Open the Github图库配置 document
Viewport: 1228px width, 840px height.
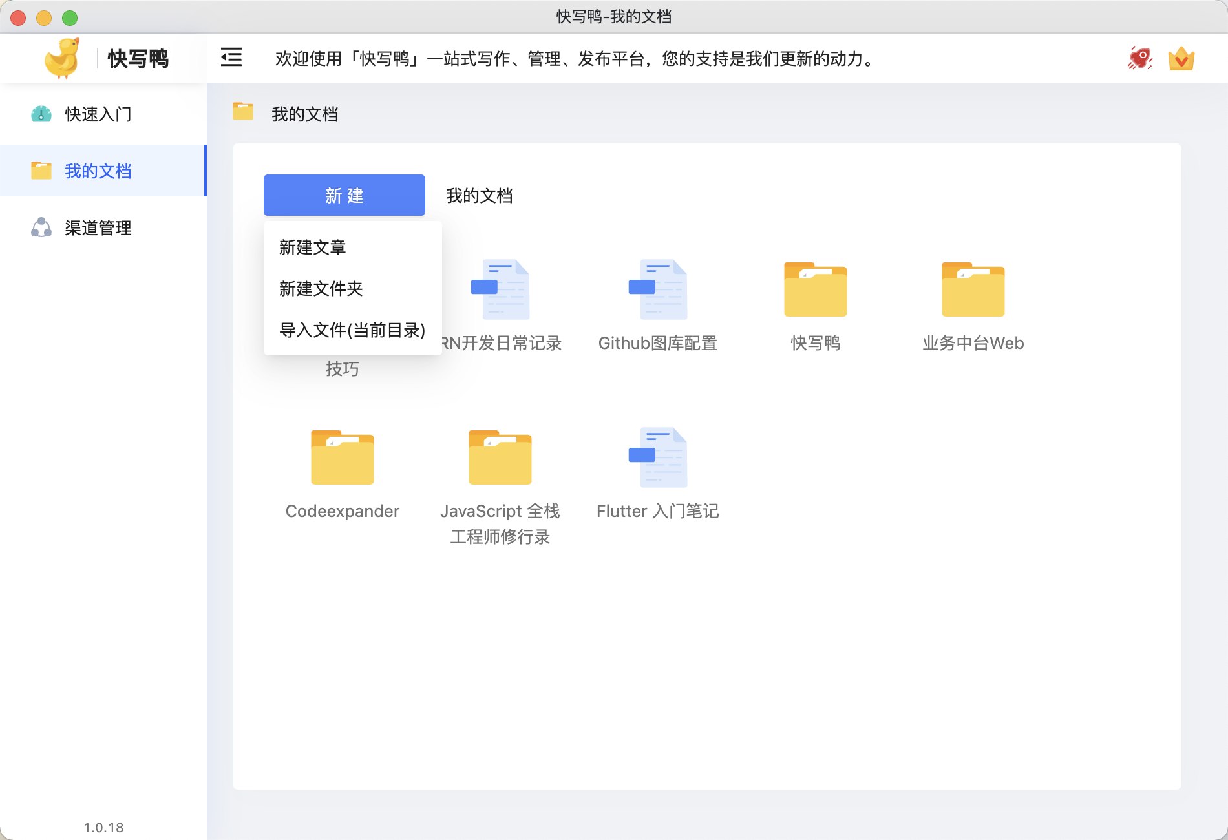click(x=657, y=289)
